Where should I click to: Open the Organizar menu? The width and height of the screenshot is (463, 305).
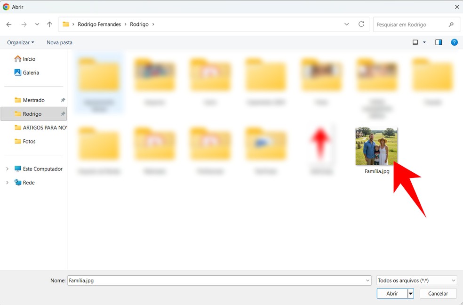20,42
